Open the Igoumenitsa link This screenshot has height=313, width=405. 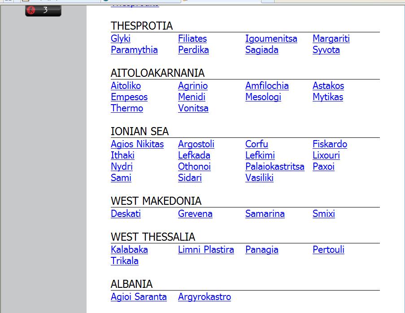click(x=271, y=39)
